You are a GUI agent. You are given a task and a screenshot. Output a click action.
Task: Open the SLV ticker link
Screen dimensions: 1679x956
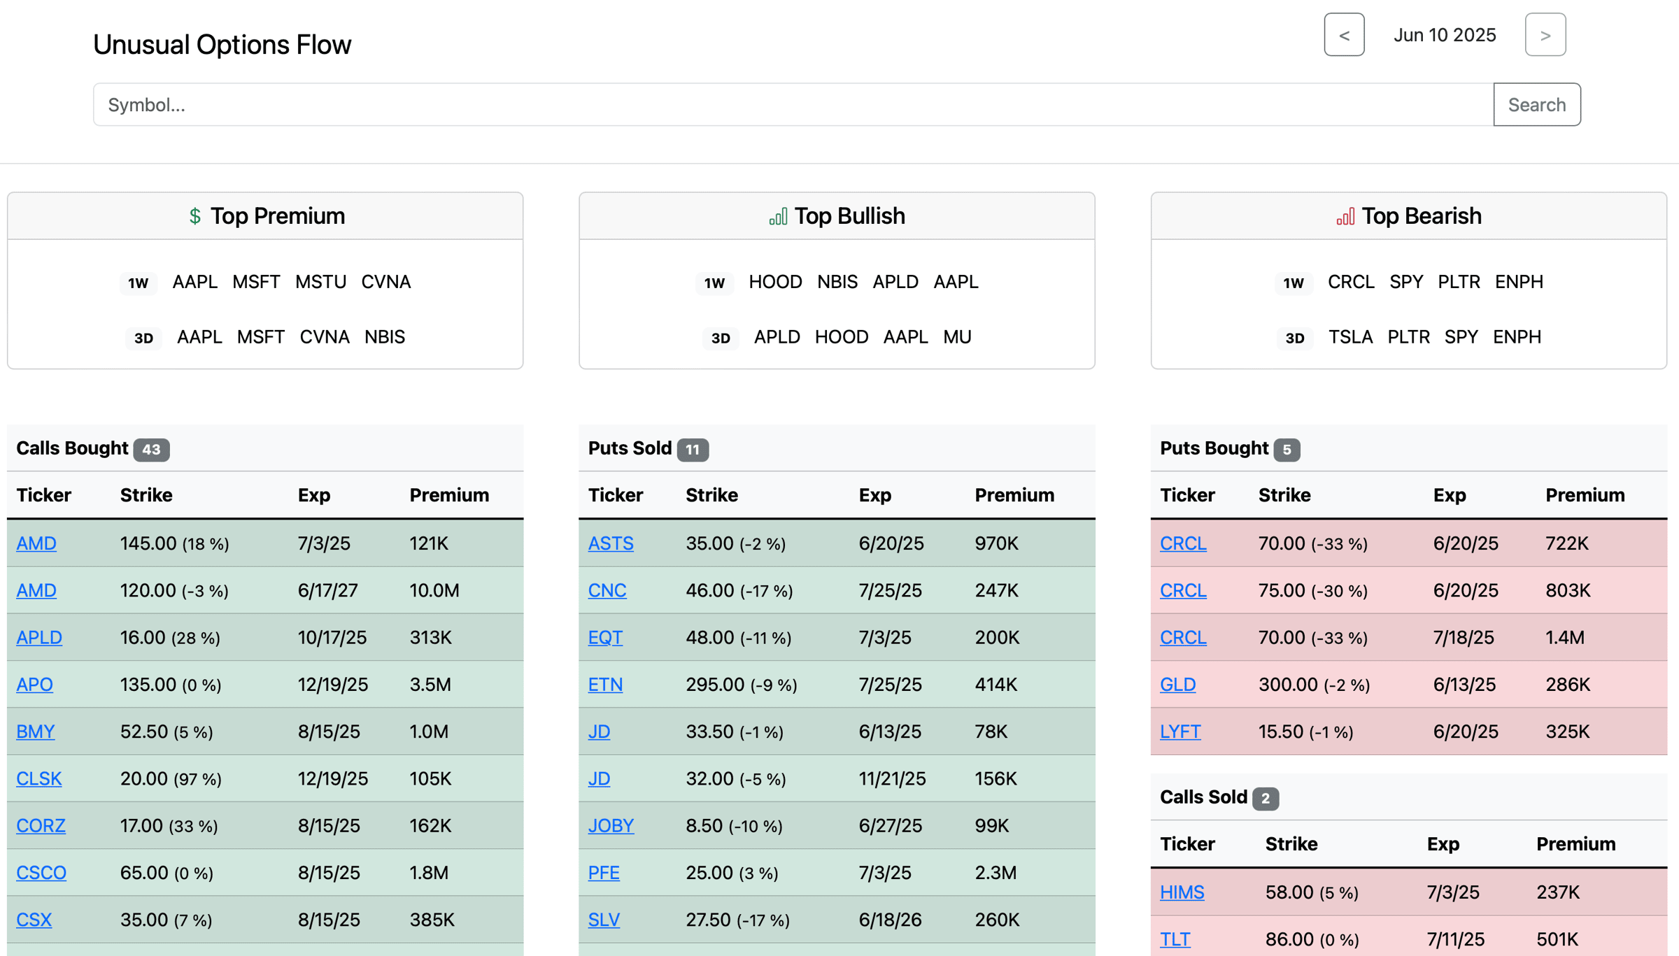(x=604, y=920)
